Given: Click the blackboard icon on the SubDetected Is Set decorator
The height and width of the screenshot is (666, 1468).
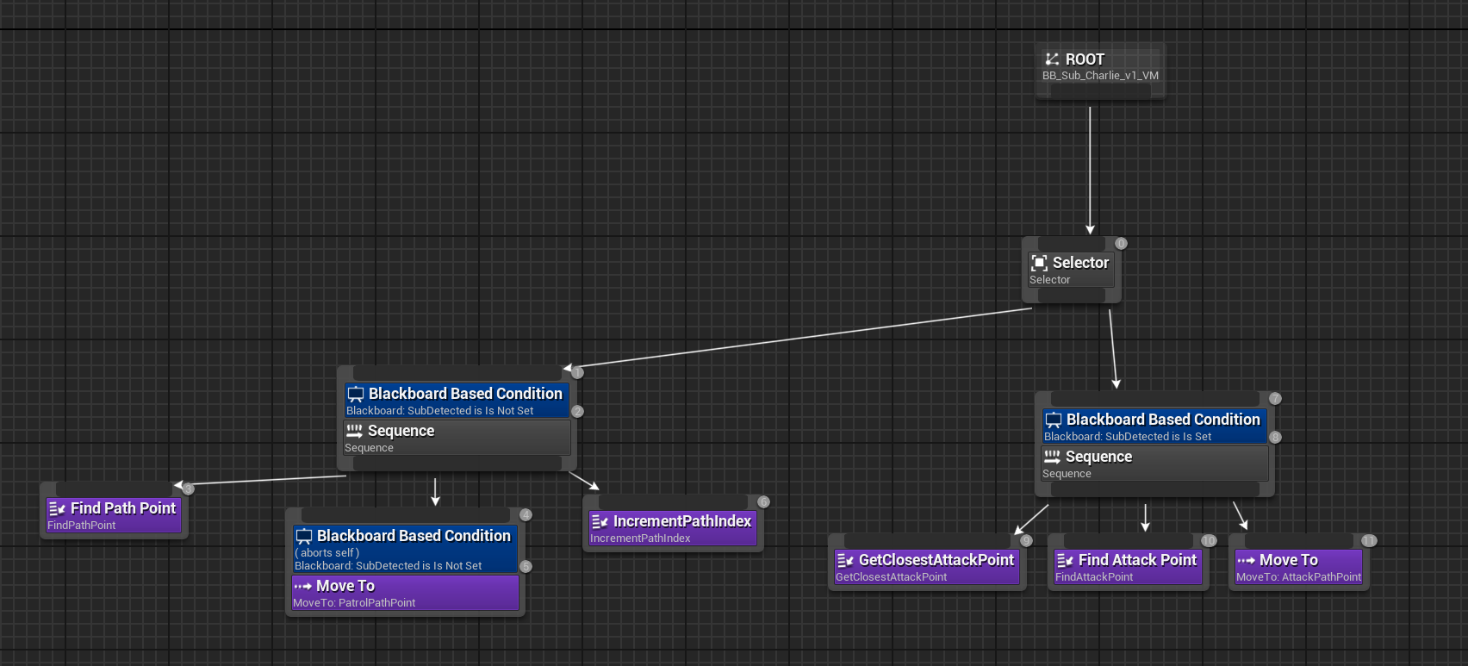Looking at the screenshot, I should tap(1054, 420).
